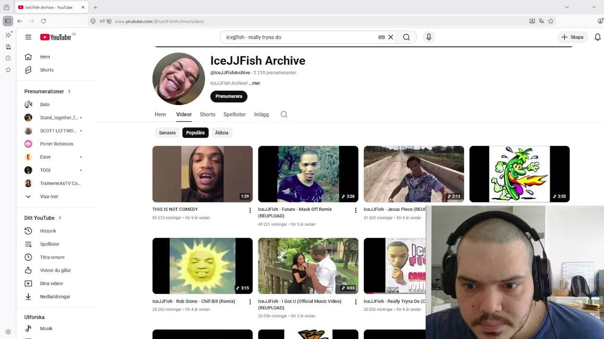Switch to channel Hem tab
This screenshot has width=604, height=339.
point(160,114)
